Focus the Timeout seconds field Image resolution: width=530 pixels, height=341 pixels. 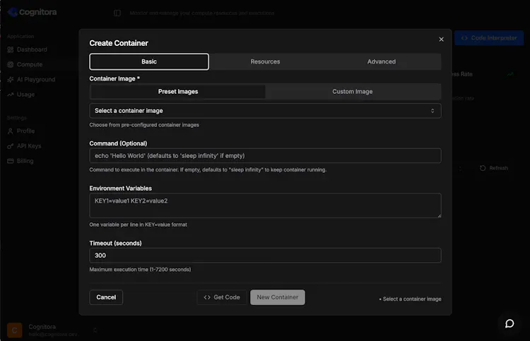click(x=265, y=256)
